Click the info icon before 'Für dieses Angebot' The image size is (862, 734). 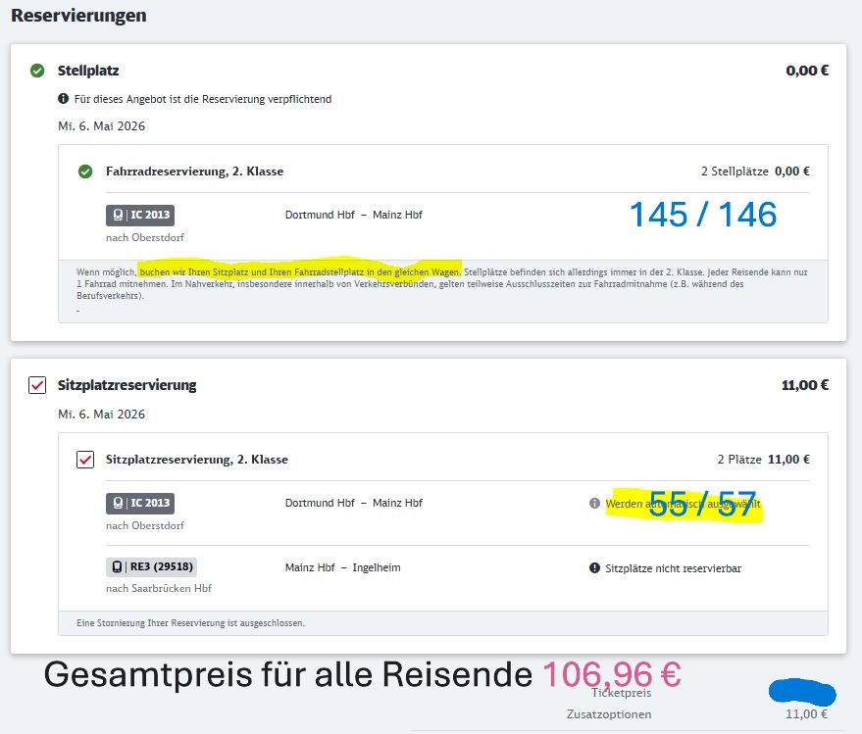(x=64, y=99)
